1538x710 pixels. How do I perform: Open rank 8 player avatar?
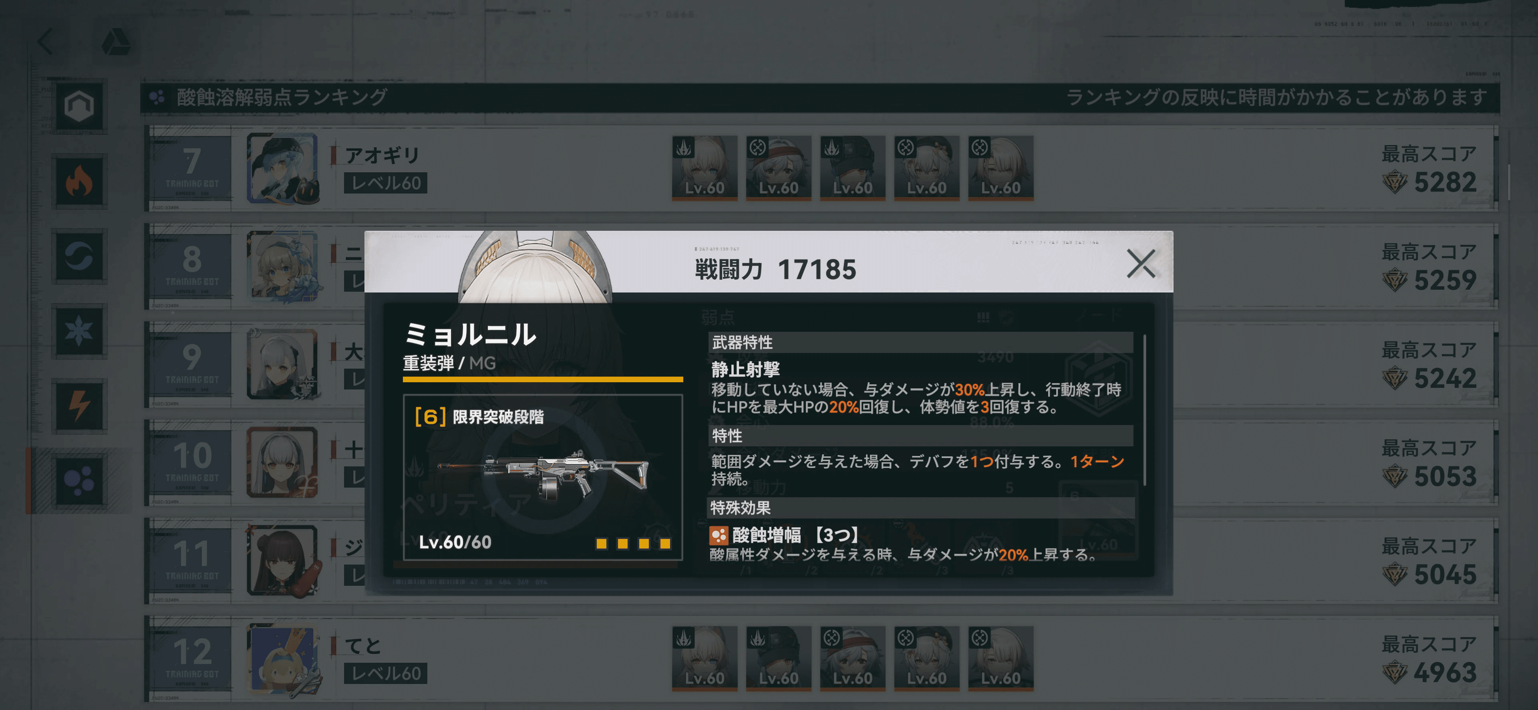click(x=282, y=266)
